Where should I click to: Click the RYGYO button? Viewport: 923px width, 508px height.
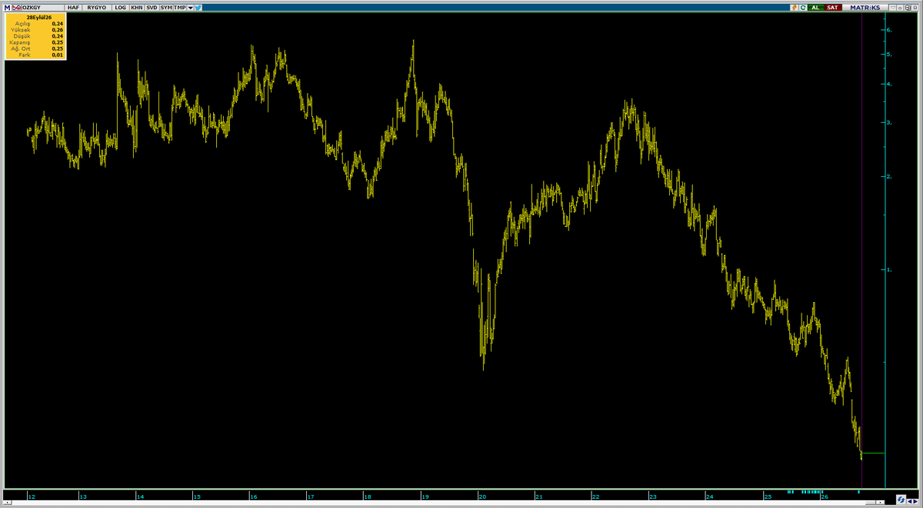(98, 7)
